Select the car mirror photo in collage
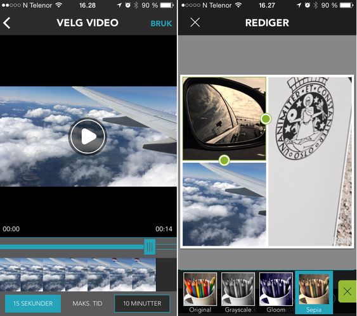357x316 pixels. coord(224,118)
